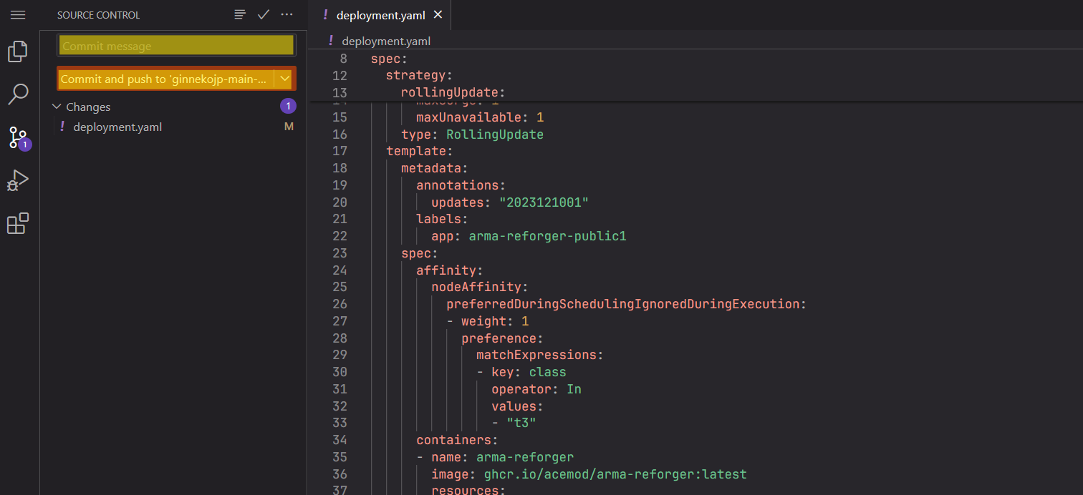
Task: Click the Changes count badge showing 1
Action: pos(288,107)
